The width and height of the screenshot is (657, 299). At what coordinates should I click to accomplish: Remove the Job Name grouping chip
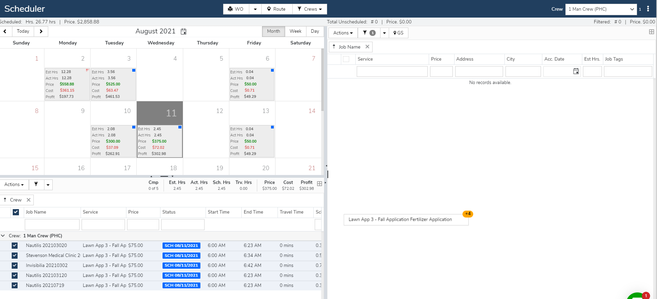(x=367, y=47)
